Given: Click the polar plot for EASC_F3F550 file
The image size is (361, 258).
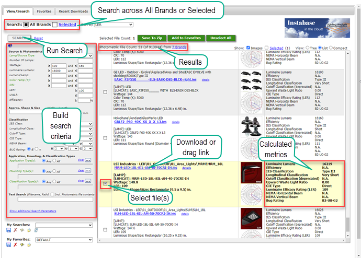Looking at the screenshot, I should click(x=252, y=103).
